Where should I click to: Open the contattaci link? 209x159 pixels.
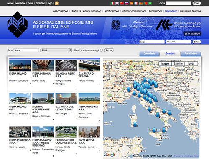(41, 3)
